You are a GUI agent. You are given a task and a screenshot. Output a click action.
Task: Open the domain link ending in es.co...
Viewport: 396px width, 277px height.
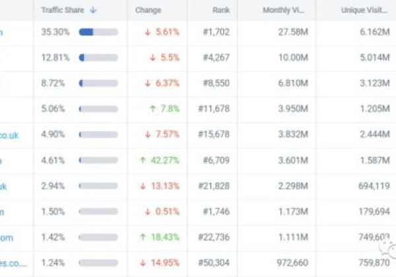click(13, 263)
